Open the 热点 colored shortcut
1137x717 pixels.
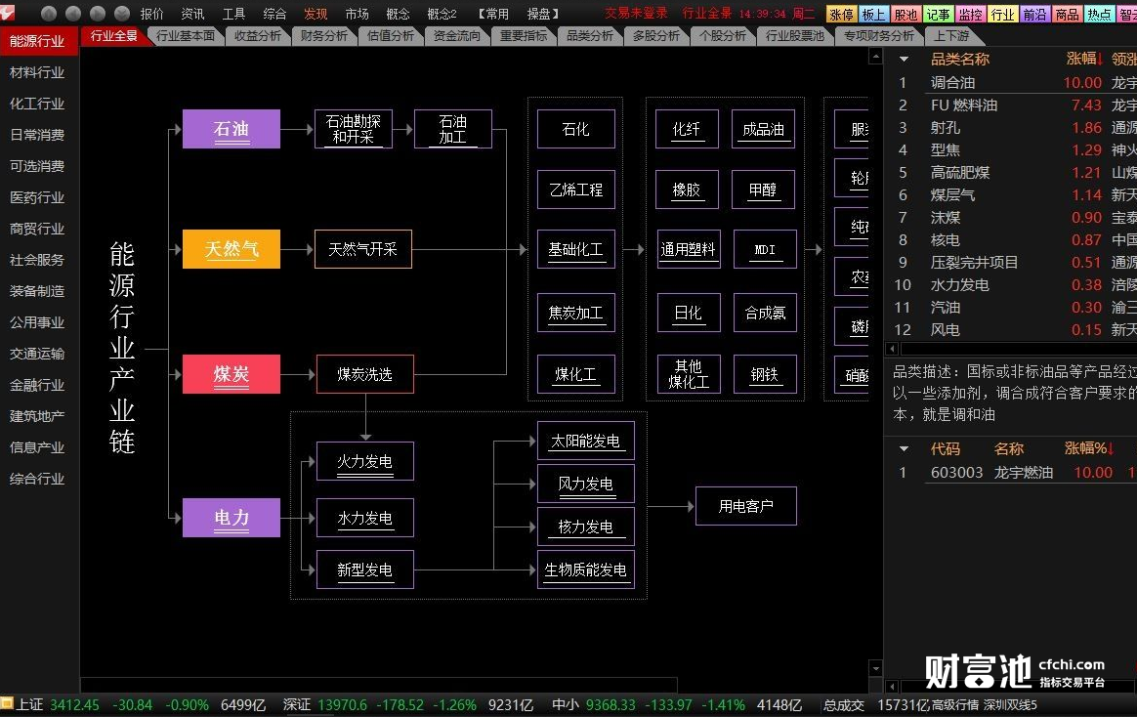[1099, 14]
